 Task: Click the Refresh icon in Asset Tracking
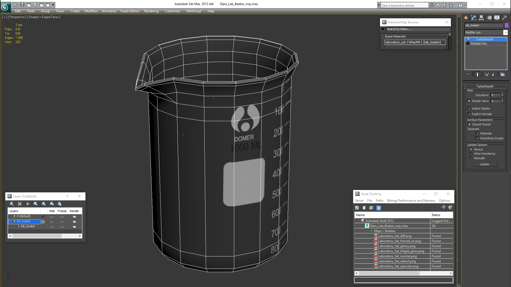[x=357, y=208]
